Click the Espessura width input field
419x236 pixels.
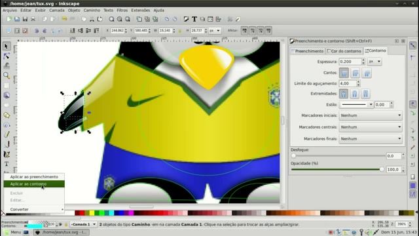coord(350,62)
